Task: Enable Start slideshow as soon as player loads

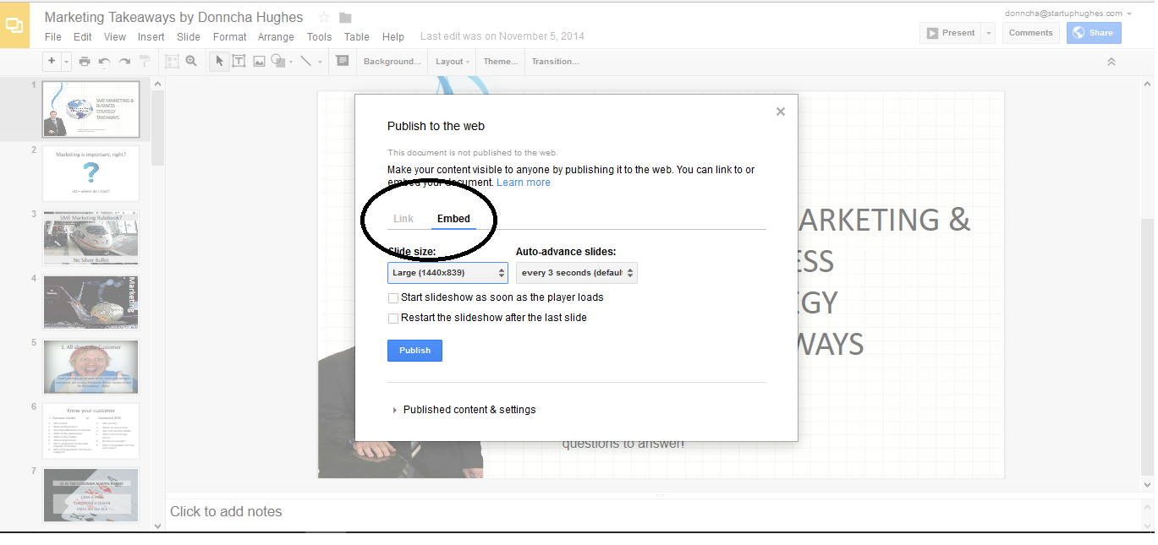Action: tap(393, 298)
